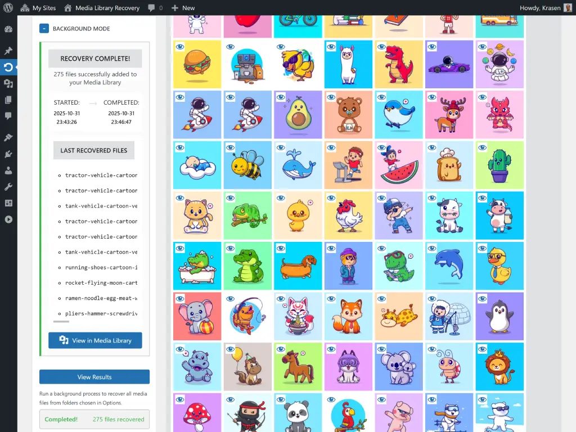Viewport: 576px width, 432px height.
Task: Open the My Sites dropdown menu
Action: [38, 8]
